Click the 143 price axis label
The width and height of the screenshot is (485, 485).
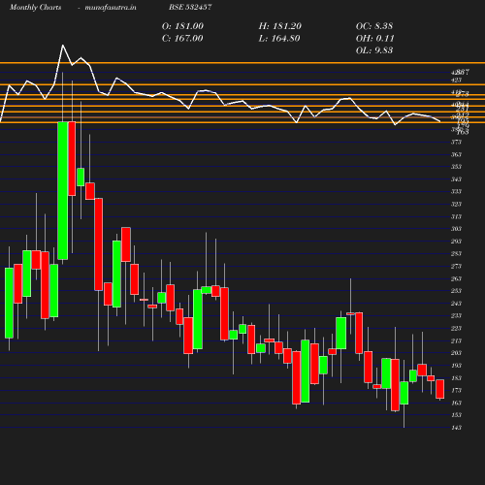pos(456,428)
